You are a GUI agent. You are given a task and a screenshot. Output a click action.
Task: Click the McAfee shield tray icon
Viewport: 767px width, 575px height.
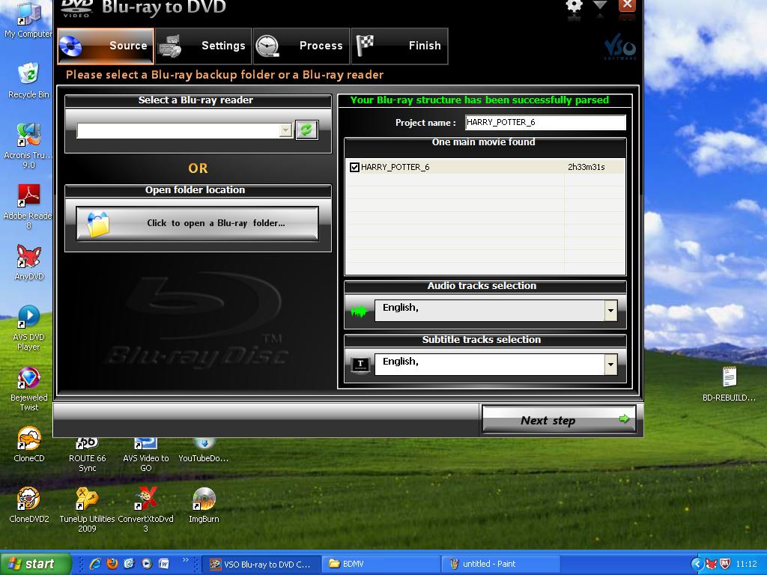tap(725, 565)
